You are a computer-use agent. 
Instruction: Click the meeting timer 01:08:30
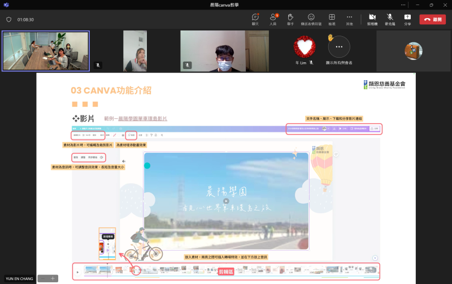pyautogui.click(x=25, y=20)
